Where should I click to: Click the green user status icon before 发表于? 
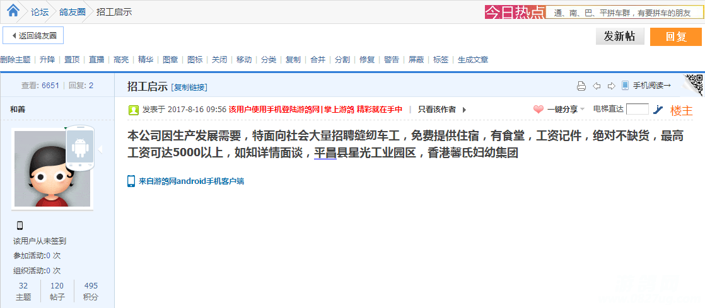click(x=134, y=110)
